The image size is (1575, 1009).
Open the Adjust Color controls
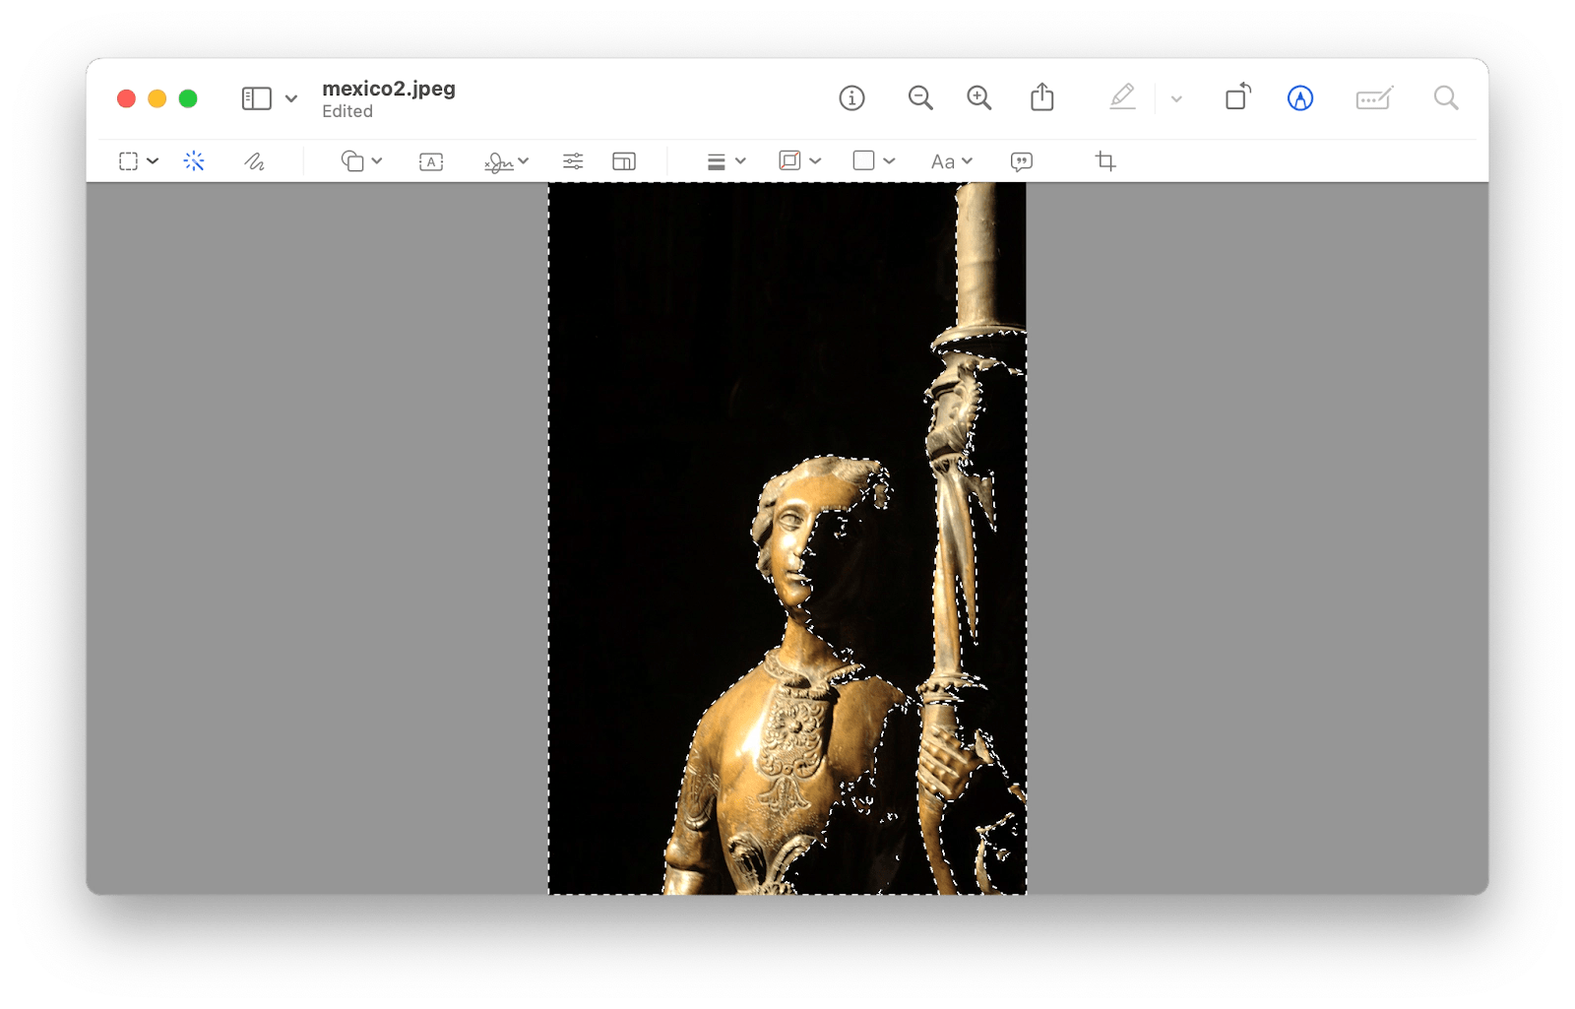[572, 160]
